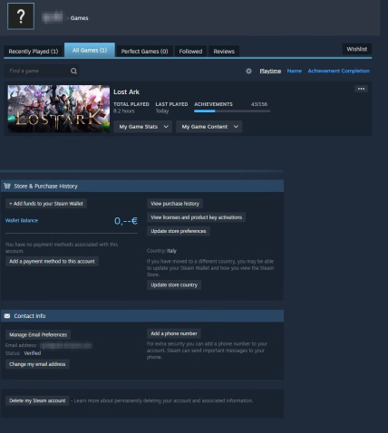Click Update store preferences
This screenshot has height=433, width=388.
click(x=179, y=231)
